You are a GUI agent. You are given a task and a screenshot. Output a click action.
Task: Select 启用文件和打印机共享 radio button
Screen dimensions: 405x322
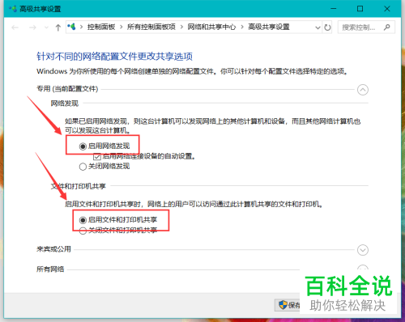click(83, 220)
